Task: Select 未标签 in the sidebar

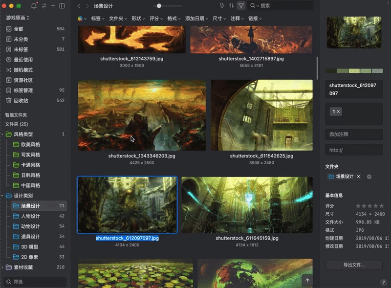Action: click(x=35, y=49)
